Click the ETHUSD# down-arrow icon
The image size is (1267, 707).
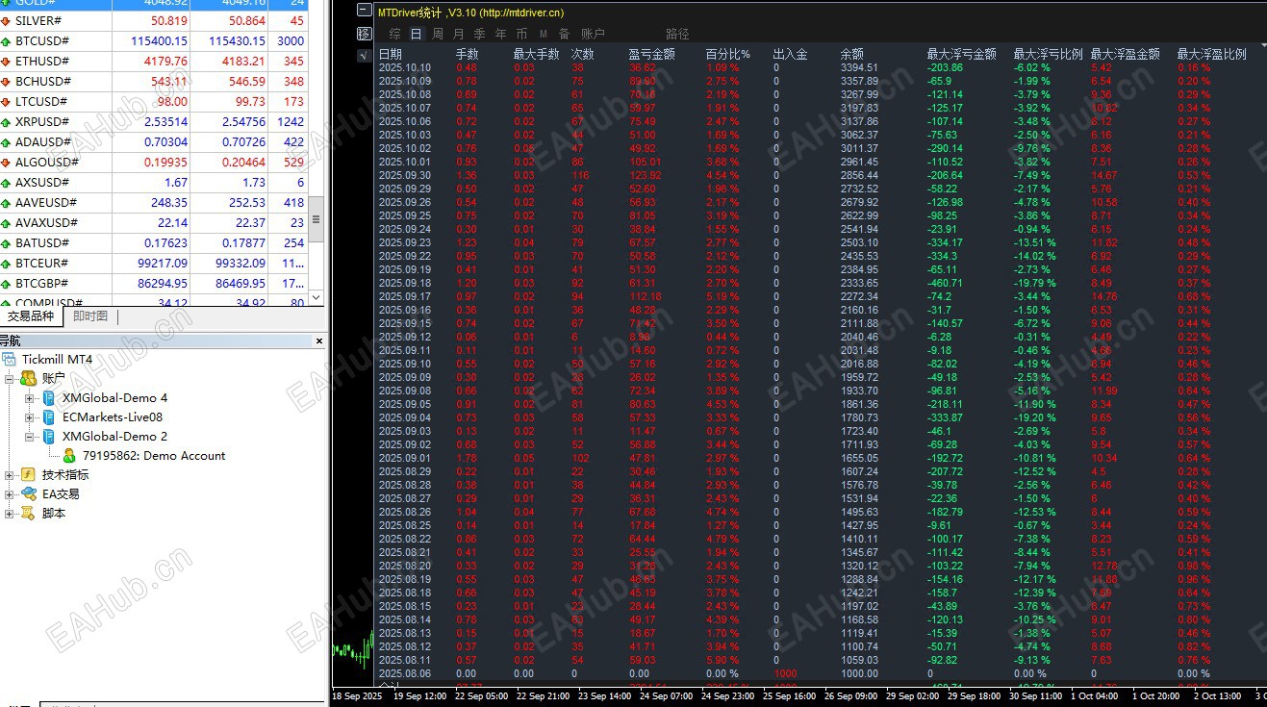tap(7, 62)
